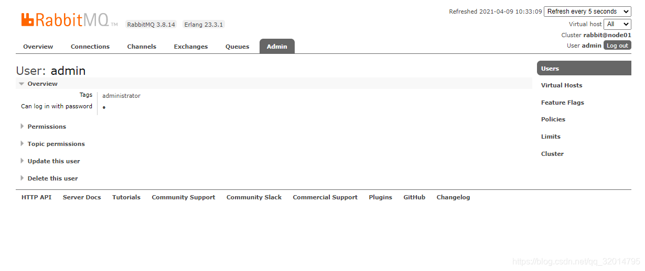
Task: Click the RabbitMQ 3.8.14 version label
Action: coord(151,25)
